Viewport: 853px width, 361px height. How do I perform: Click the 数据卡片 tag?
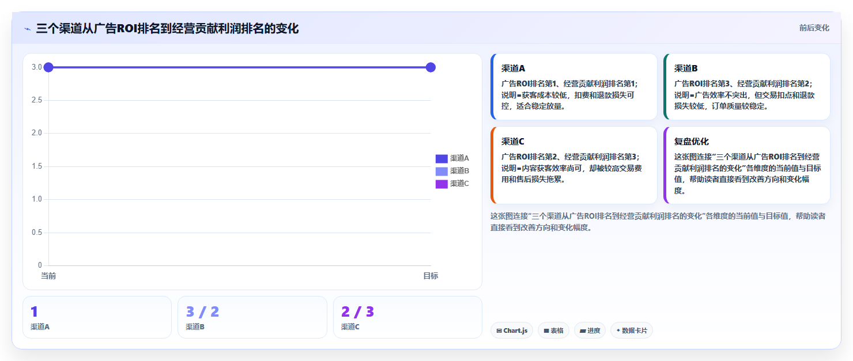[x=631, y=330]
